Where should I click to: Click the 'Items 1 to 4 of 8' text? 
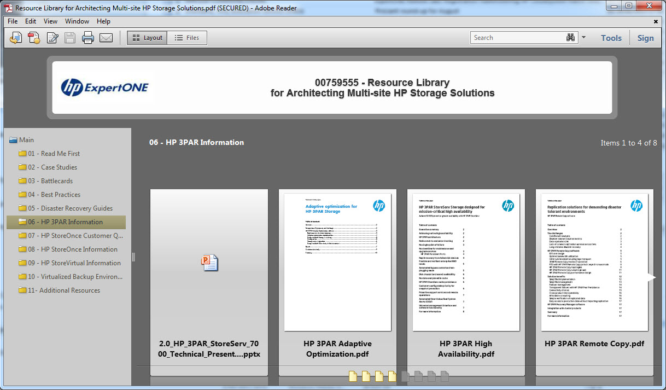pyautogui.click(x=629, y=143)
